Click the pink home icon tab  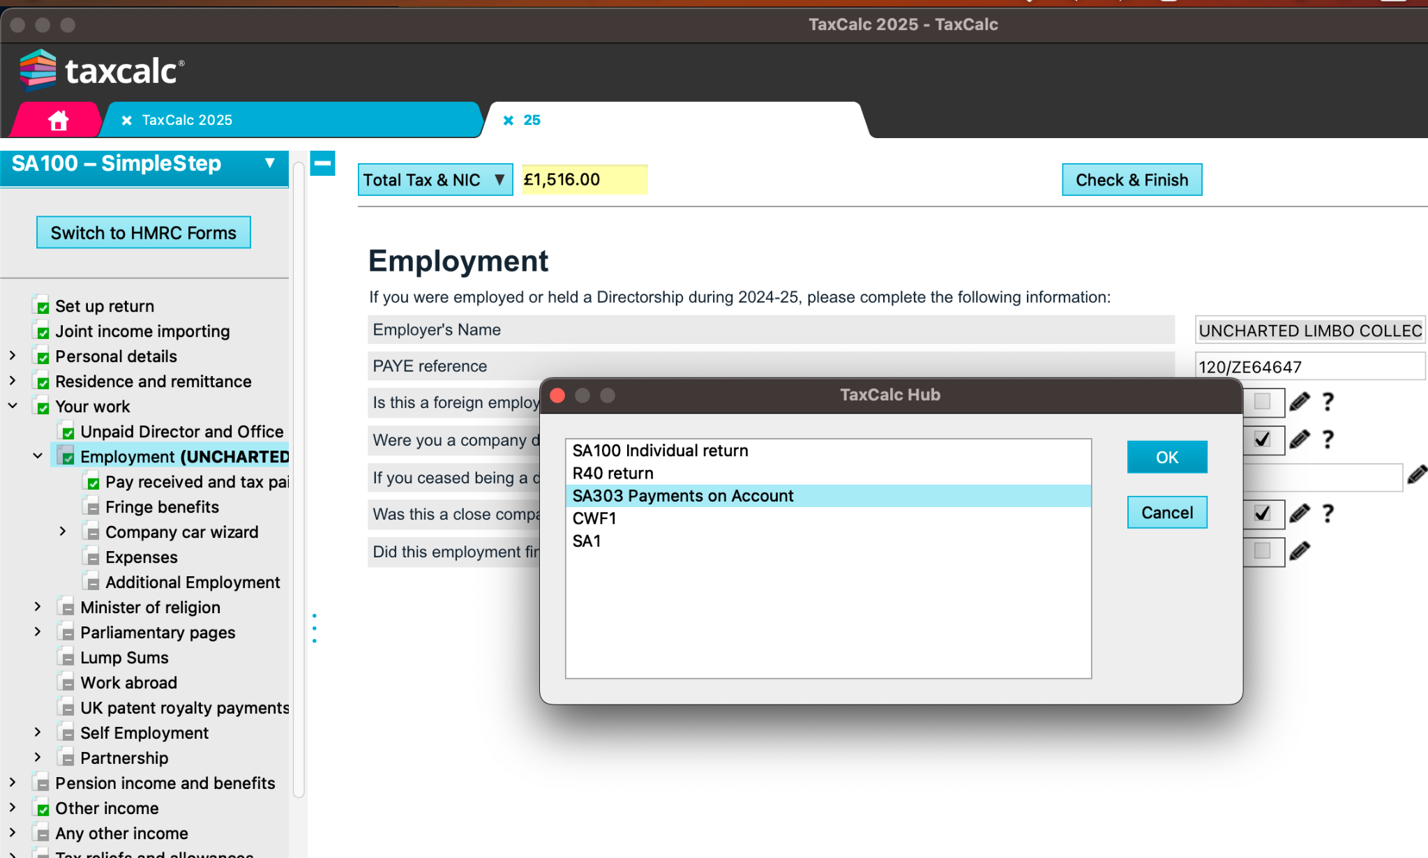pyautogui.click(x=58, y=120)
